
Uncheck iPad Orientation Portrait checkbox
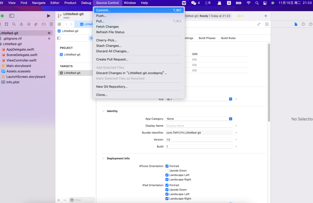click(x=167, y=185)
